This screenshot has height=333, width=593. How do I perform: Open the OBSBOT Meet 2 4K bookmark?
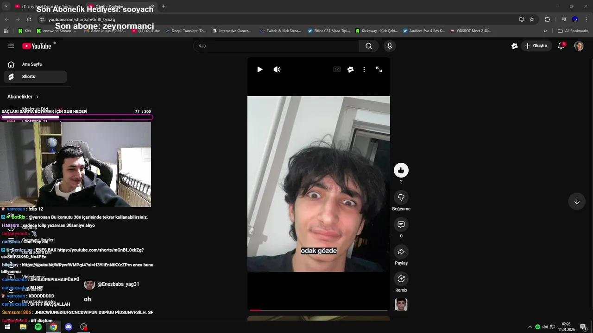click(470, 31)
